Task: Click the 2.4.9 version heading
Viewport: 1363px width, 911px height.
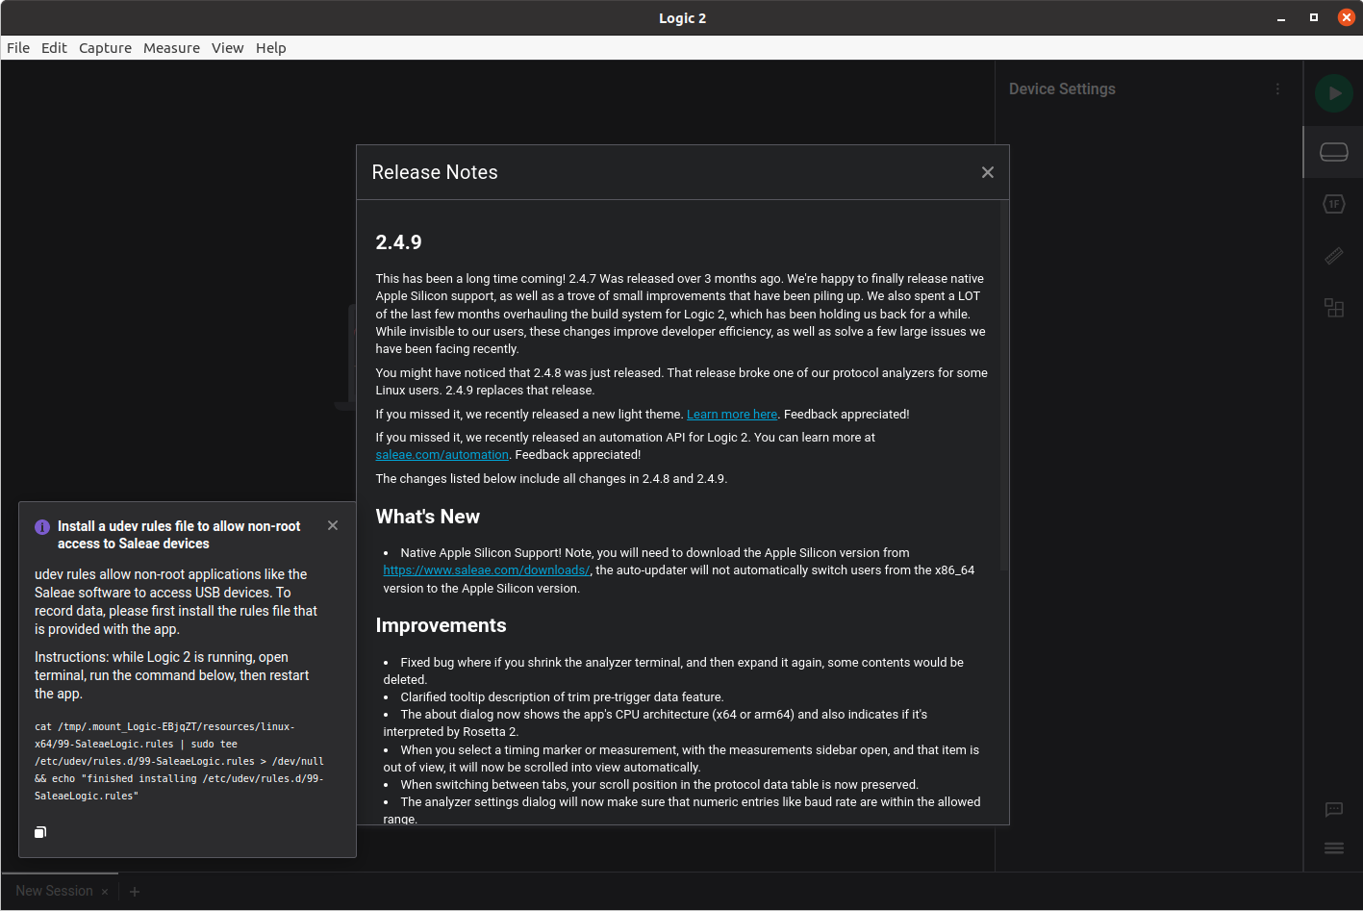Action: (398, 242)
